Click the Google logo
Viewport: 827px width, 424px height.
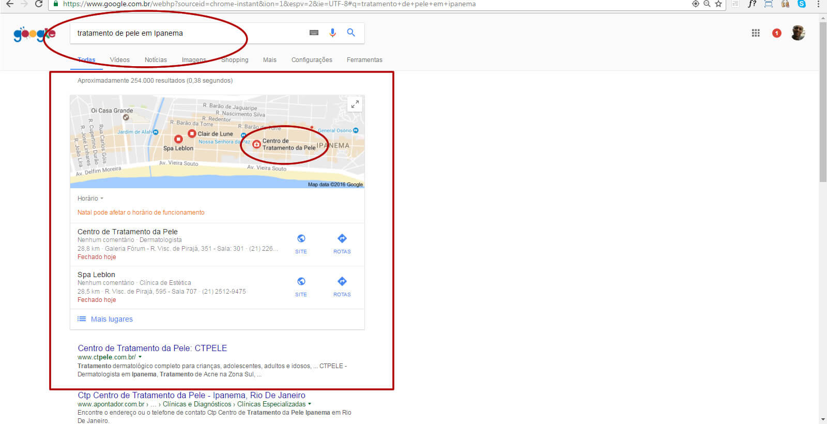[x=35, y=34]
